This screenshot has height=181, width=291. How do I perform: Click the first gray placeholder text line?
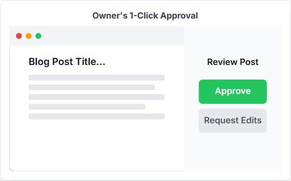tap(97, 78)
